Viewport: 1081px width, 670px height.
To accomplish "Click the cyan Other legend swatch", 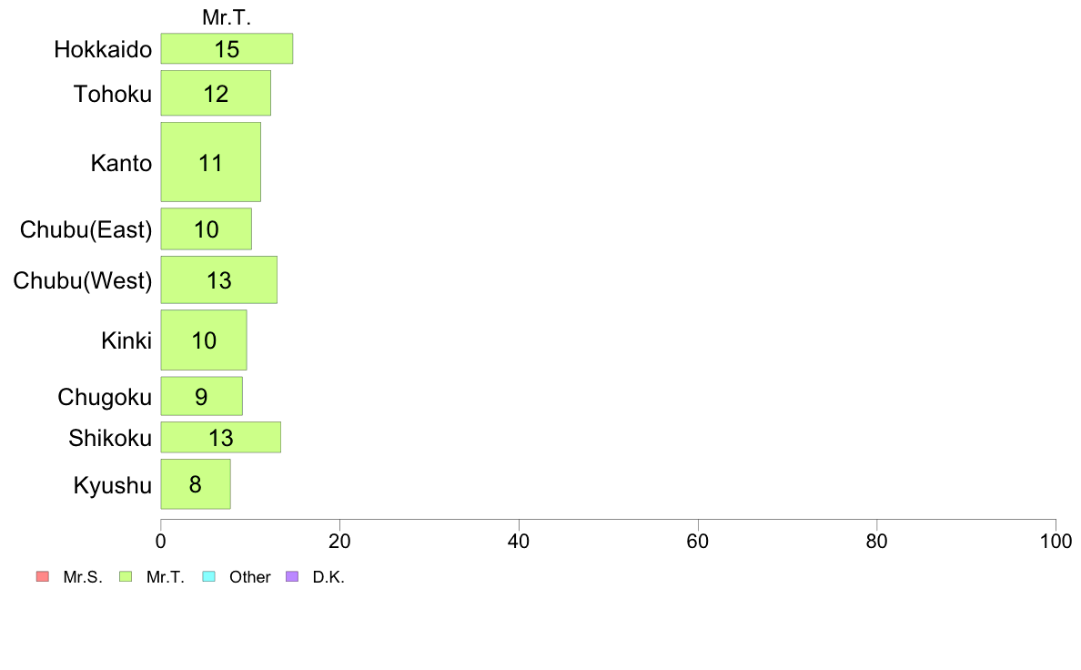I will pos(209,576).
